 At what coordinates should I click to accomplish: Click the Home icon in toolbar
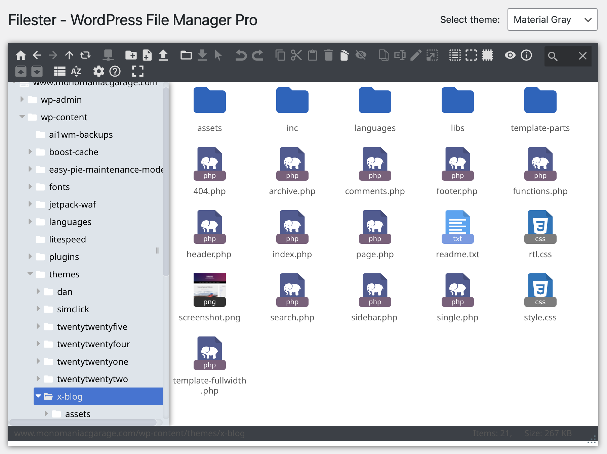(x=21, y=55)
